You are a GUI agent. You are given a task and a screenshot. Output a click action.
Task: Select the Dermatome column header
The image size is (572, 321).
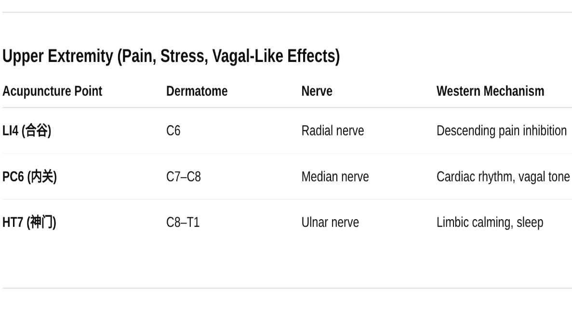(197, 91)
